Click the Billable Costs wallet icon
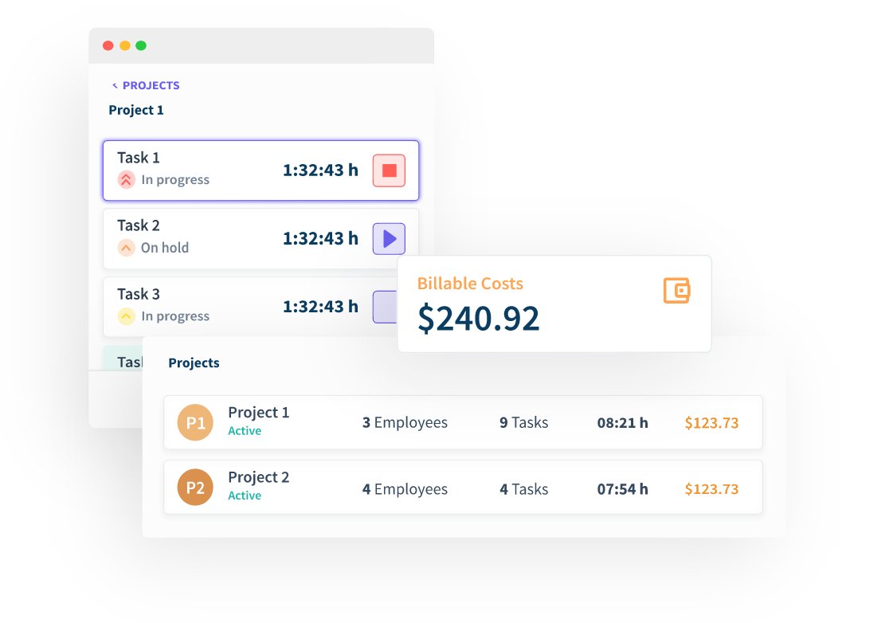Viewport: 893px width, 623px height. [676, 292]
